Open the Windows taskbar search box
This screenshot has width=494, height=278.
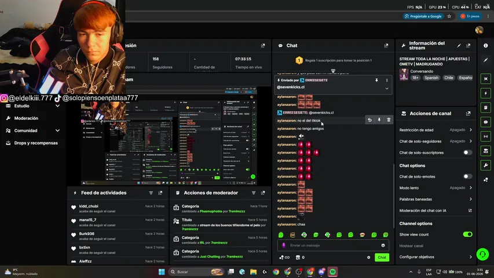[x=196, y=272]
